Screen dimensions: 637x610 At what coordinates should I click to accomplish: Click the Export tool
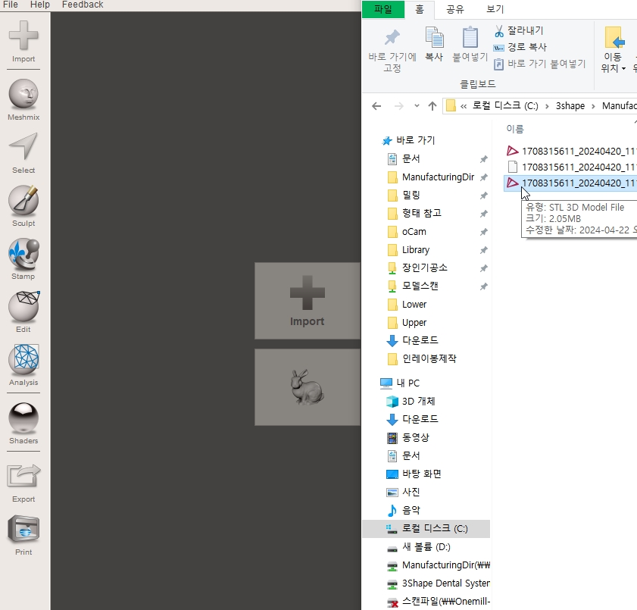click(x=23, y=483)
